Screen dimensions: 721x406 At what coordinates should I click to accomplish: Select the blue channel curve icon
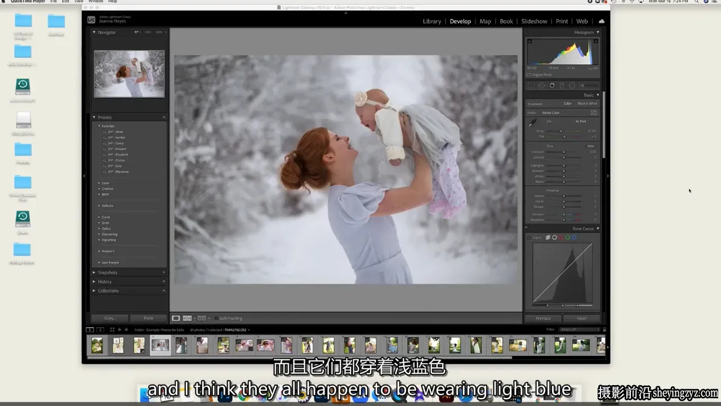[574, 238]
